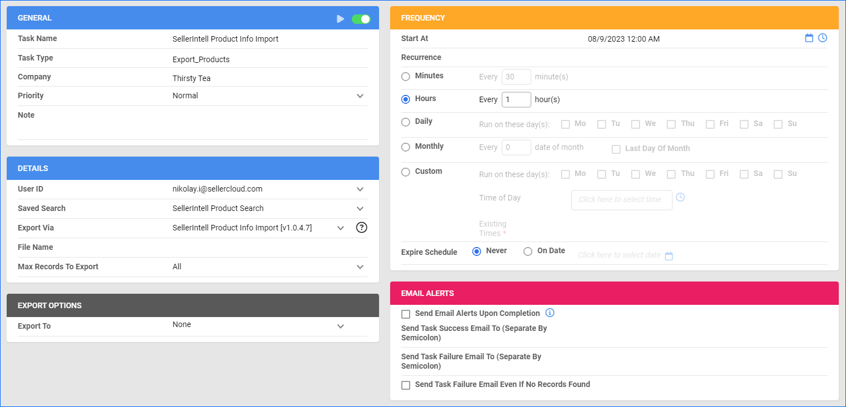
Task: Click the Task Name field value
Action: 225,39
